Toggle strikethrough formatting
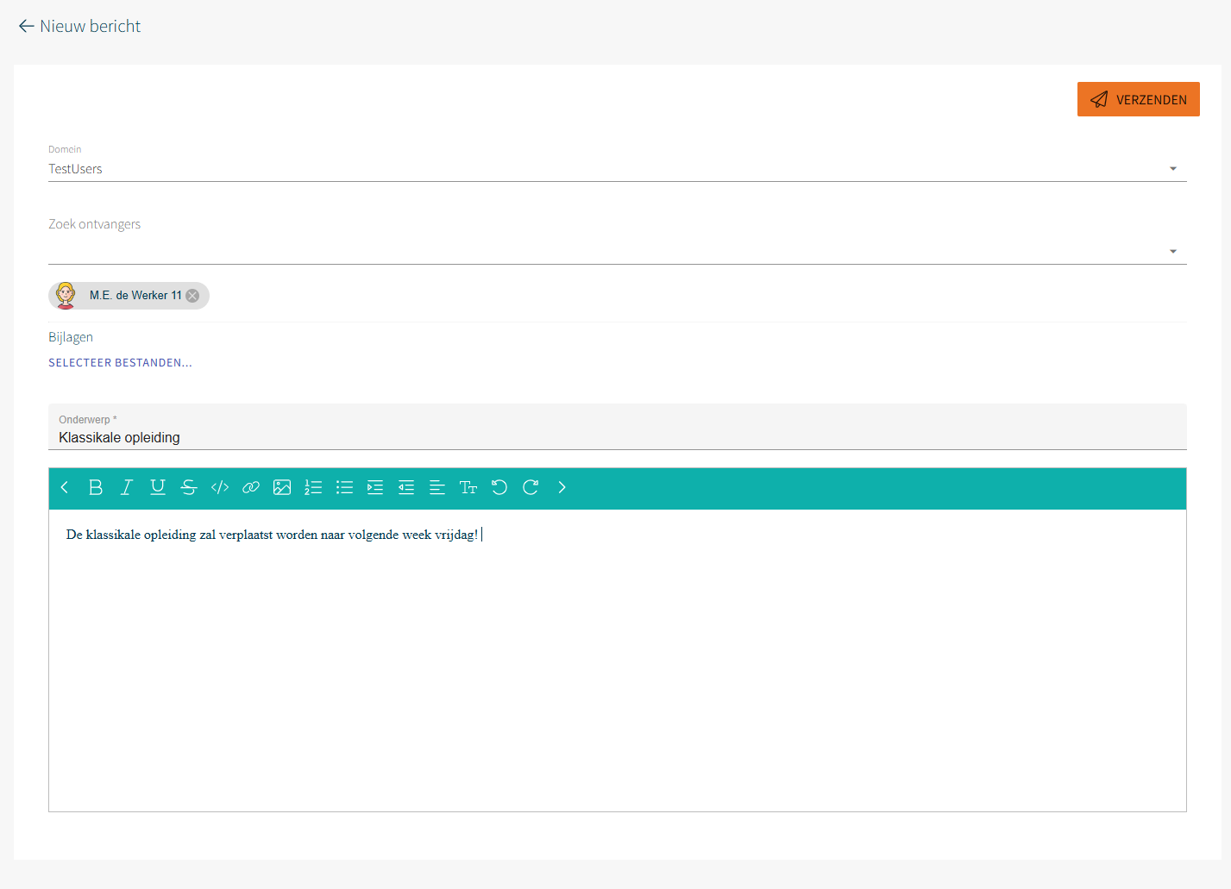 [x=189, y=487]
